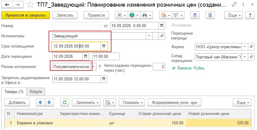Open the funnel filter icon menu
Image resolution: width=257 pixels, height=130 pixels.
pos(178,15)
